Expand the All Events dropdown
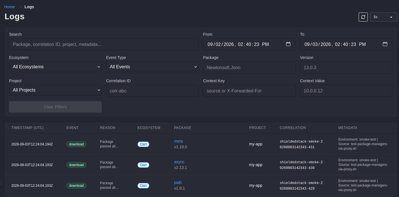The height and width of the screenshot is (197, 399). coord(152,67)
